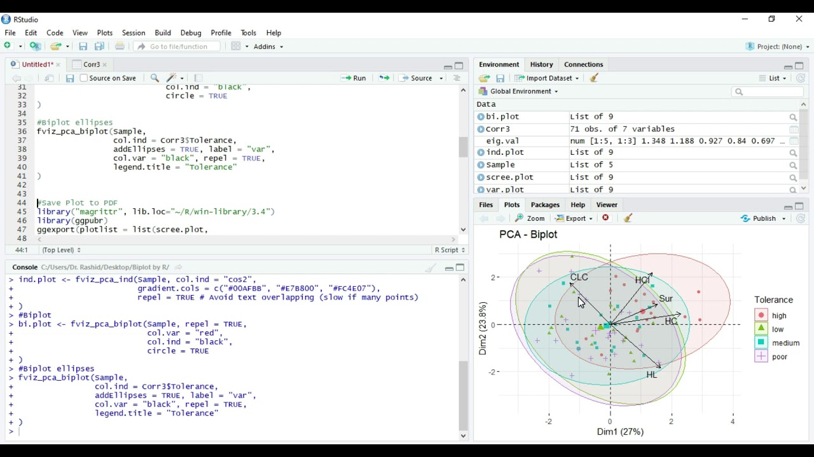
Task: Open the Export plot dropdown
Action: click(x=574, y=218)
